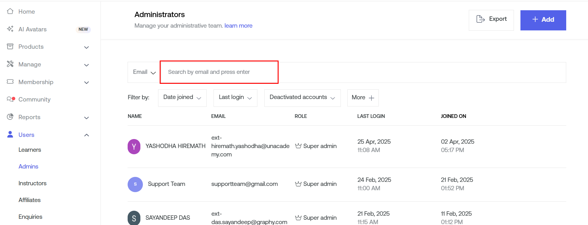Screen dimensions: 588x225
Task: Click the Community chat icon
Action: point(11,99)
